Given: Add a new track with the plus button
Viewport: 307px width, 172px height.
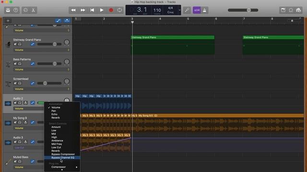Looking at the screenshot, I should coord(8,21).
